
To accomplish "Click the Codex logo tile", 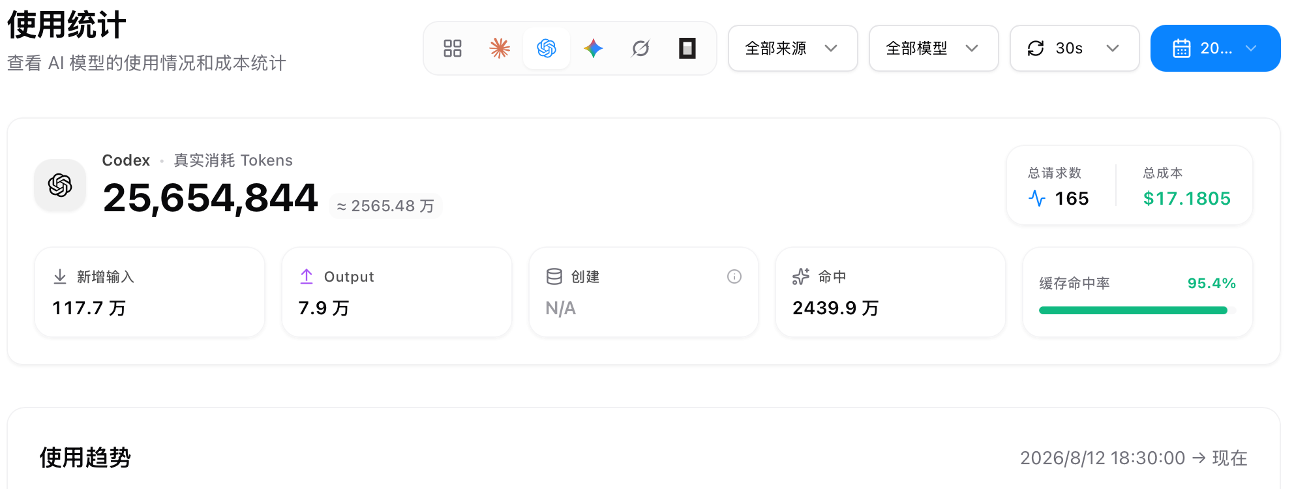I will [60, 185].
